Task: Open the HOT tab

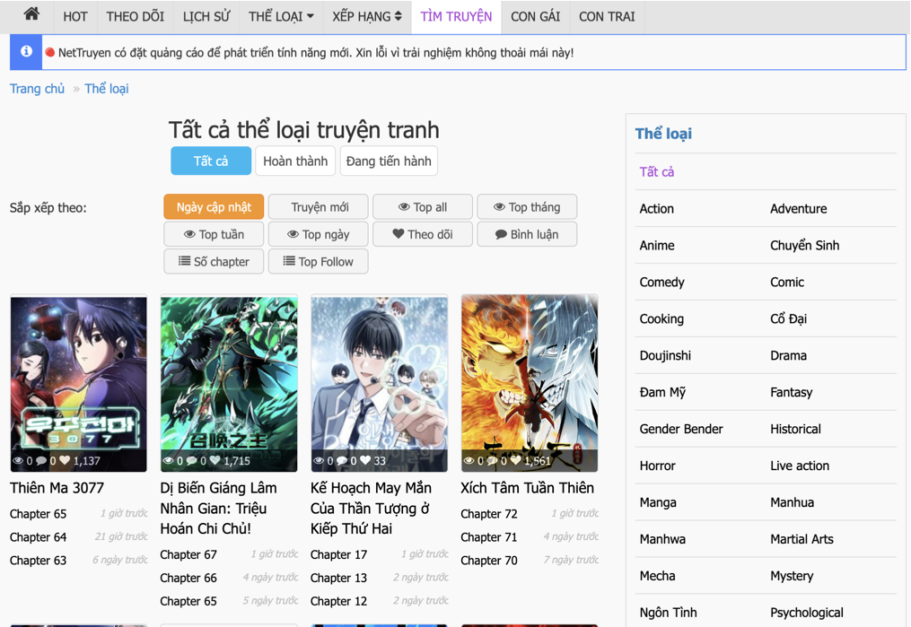Action: 75,17
